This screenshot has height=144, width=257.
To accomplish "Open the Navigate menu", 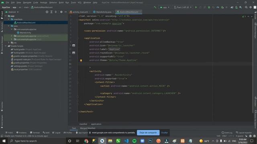I will point(27,3).
